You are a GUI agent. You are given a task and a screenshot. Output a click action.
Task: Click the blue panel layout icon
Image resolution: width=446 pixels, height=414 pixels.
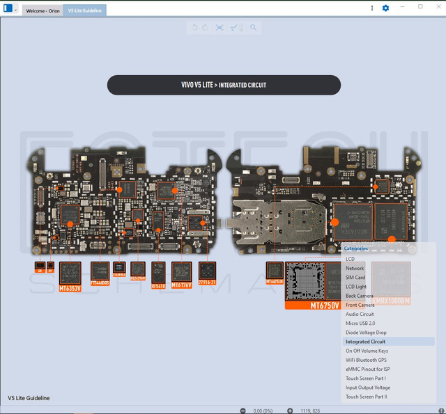(8, 8)
